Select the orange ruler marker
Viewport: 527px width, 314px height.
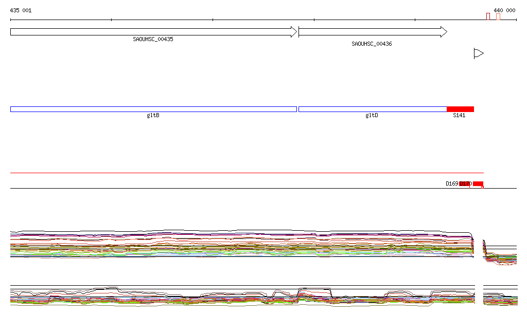(498, 16)
